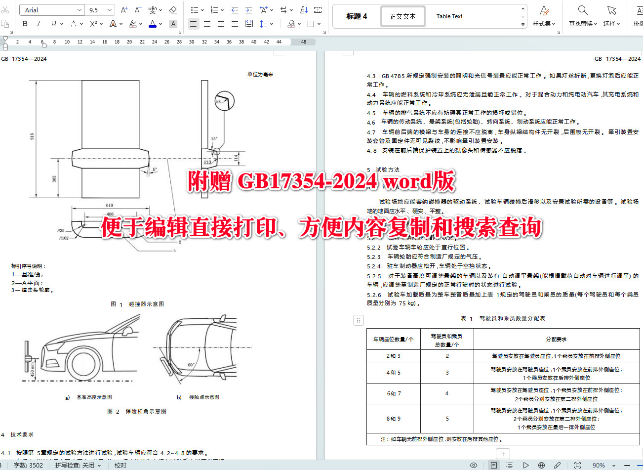Image resolution: width=643 pixels, height=470 pixels.
Task: Click the character spacing width icon
Action: pos(263,10)
